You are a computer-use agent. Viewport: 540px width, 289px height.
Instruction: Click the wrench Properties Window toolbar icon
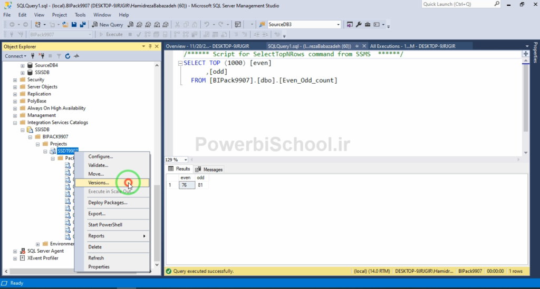tap(359, 24)
